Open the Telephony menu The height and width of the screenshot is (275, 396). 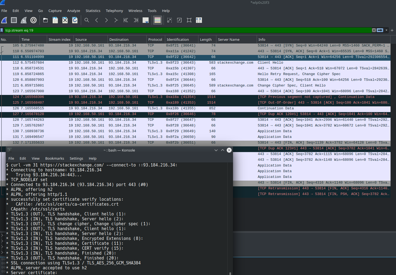click(114, 11)
